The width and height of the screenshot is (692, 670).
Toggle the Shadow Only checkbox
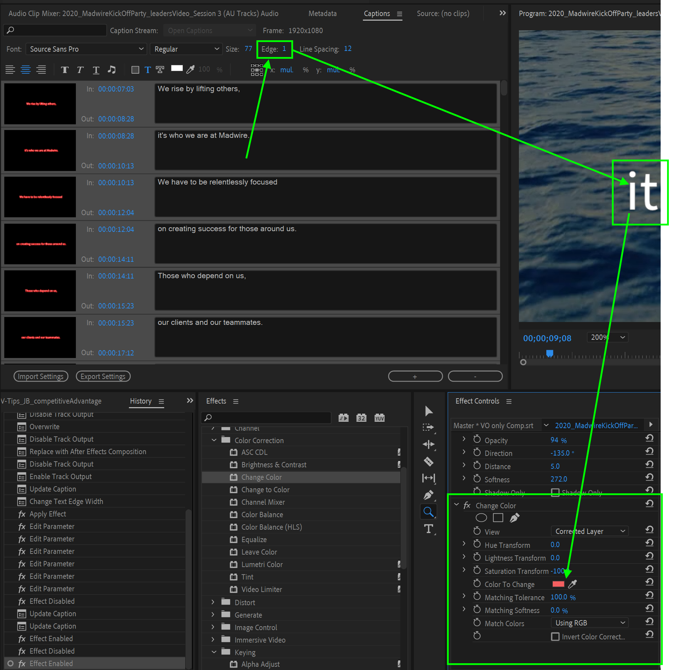(555, 492)
